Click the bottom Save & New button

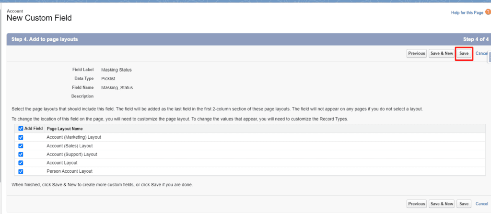(441, 204)
